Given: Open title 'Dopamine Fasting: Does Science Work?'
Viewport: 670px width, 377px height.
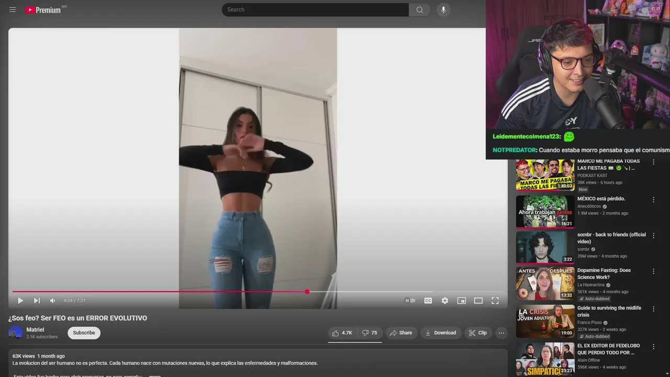Looking at the screenshot, I should pos(604,274).
